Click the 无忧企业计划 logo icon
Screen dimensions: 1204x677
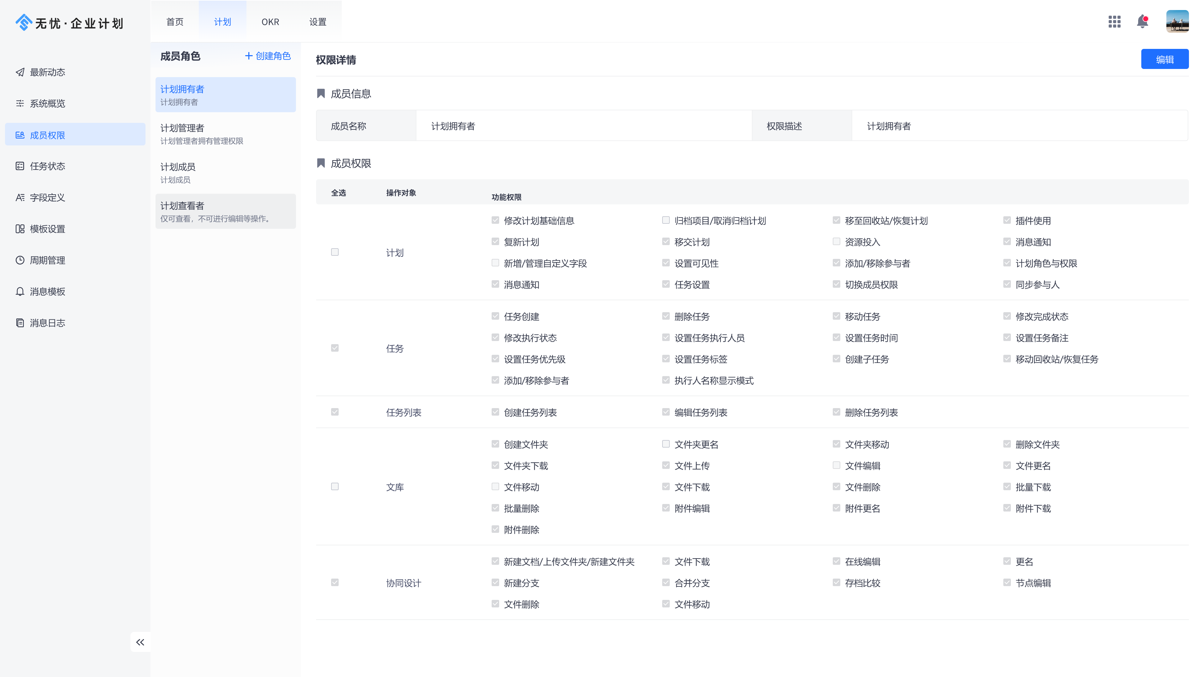(x=24, y=22)
